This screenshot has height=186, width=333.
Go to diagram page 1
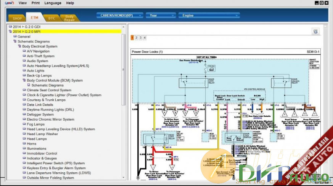(132, 38)
